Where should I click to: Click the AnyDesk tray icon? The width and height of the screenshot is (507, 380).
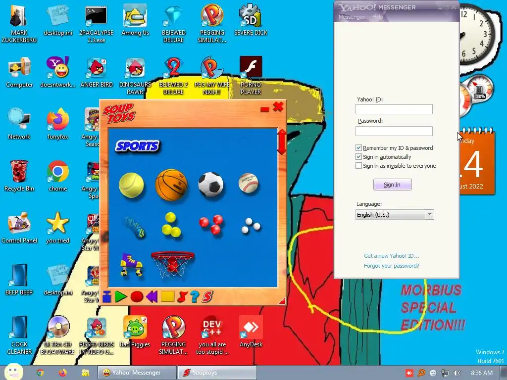tap(409, 373)
